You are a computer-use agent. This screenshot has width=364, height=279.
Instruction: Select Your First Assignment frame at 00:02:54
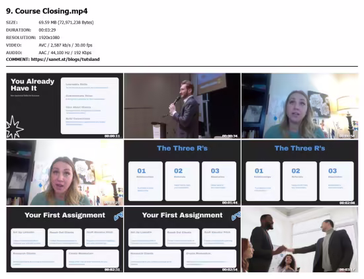pos(182,239)
